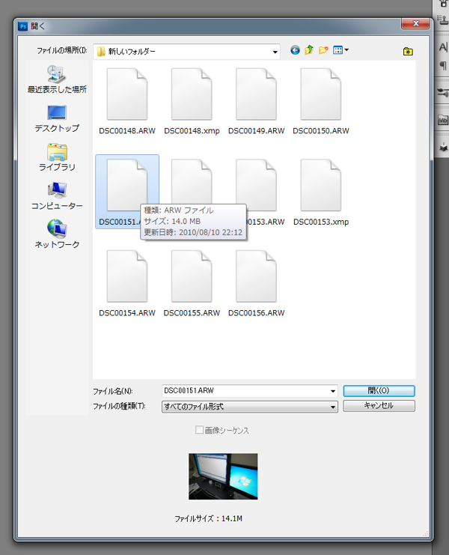Image resolution: width=449 pixels, height=555 pixels.
Task: Open the file type dropdown (すべてのファイル形式)
Action: tap(250, 407)
